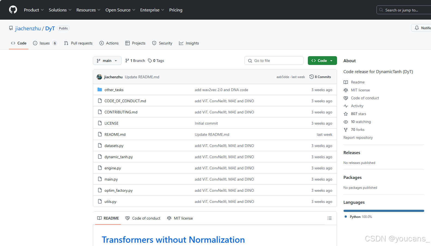Open the README outline list icon

pyautogui.click(x=330, y=218)
